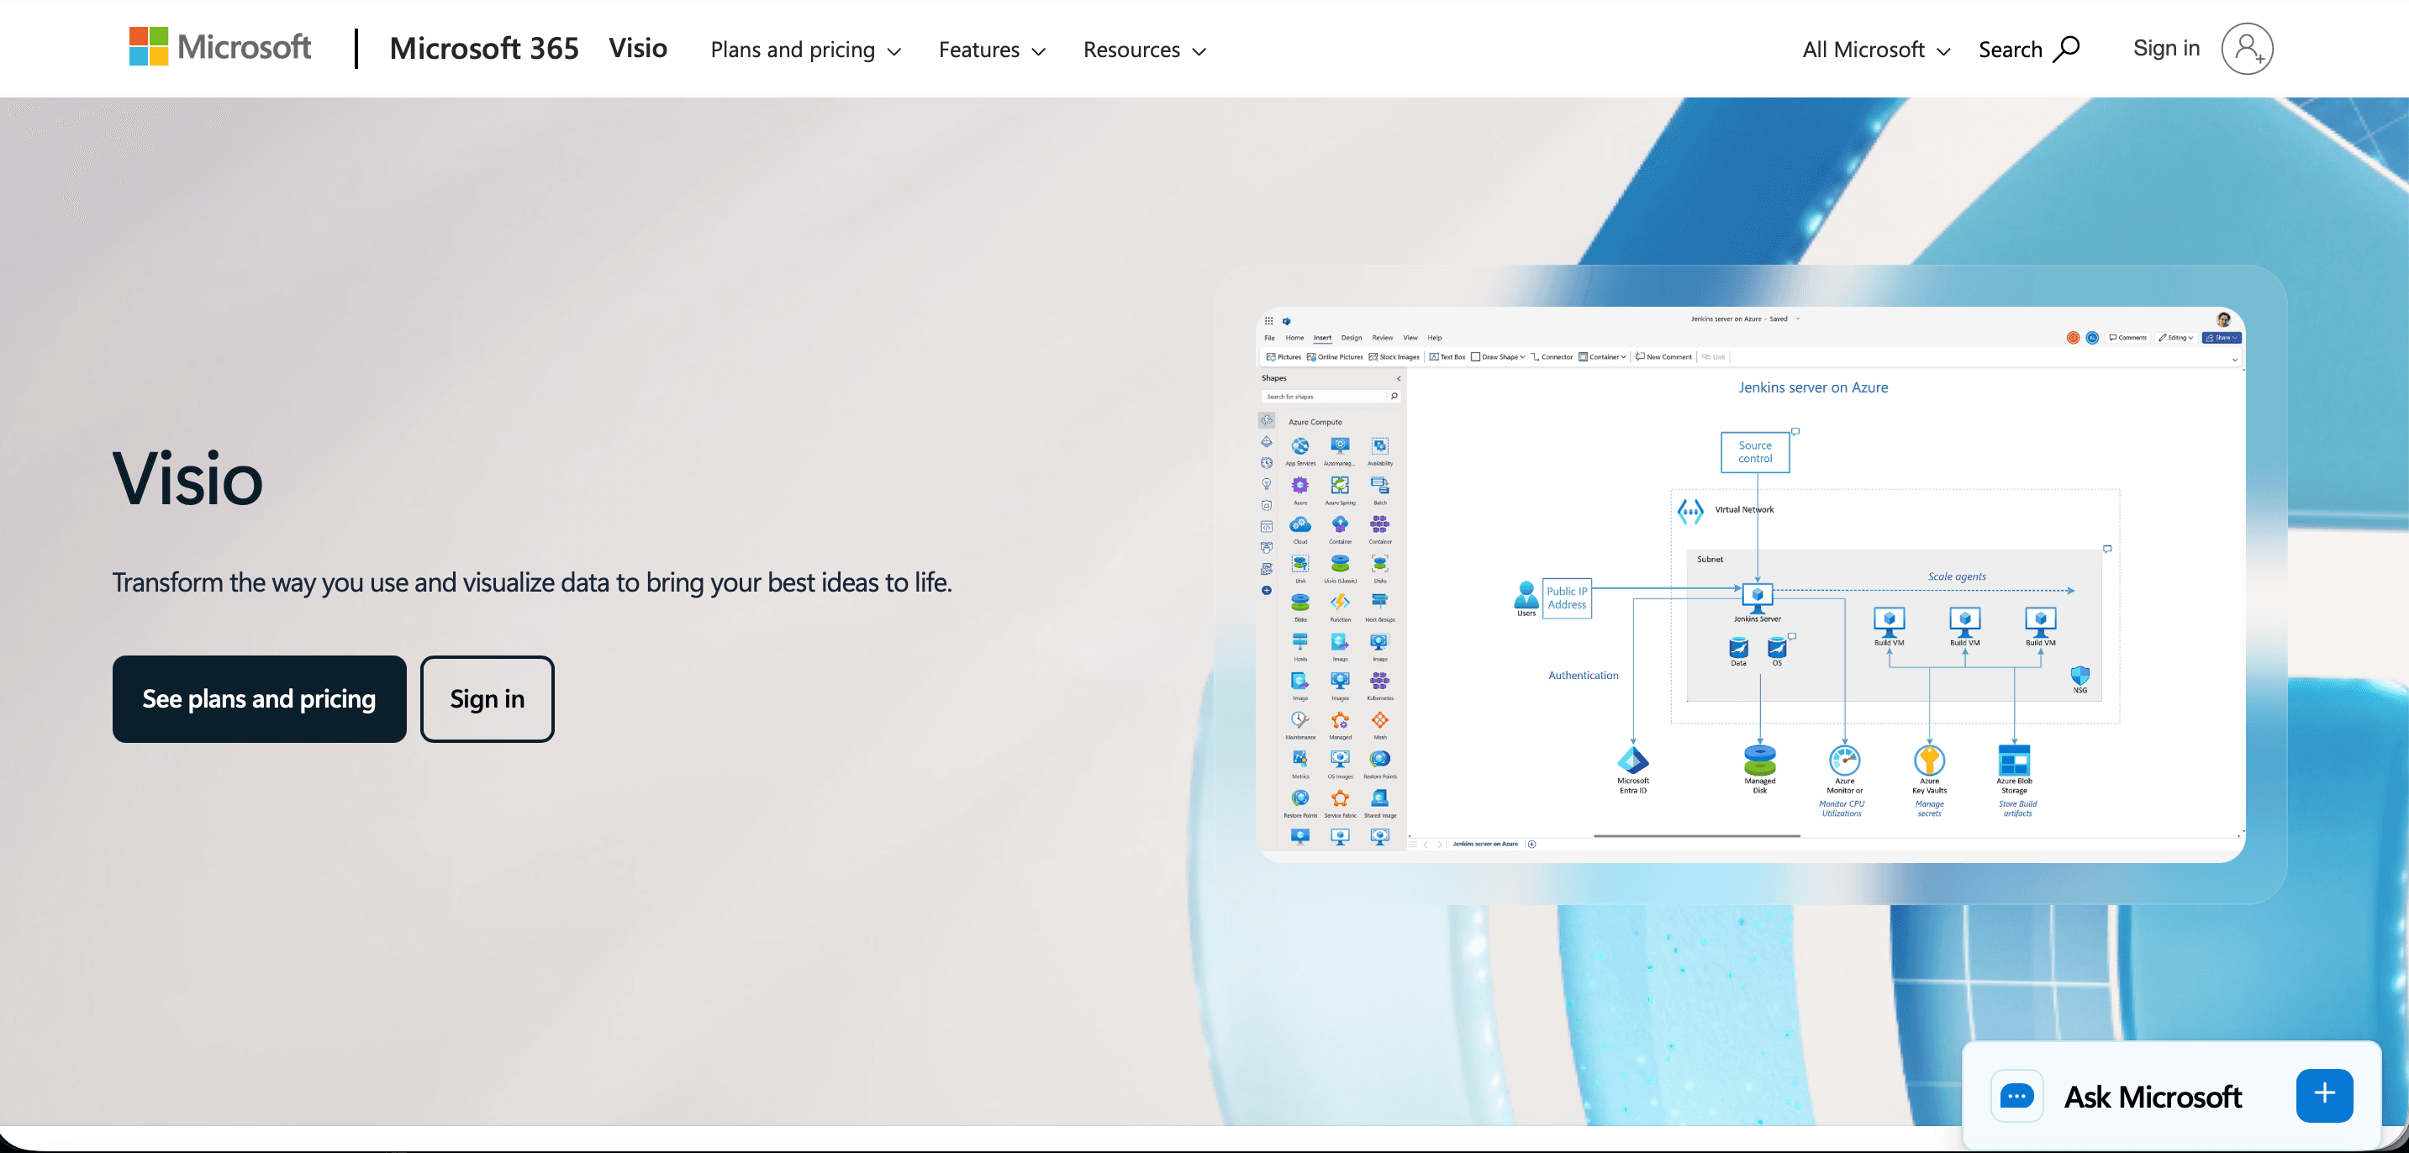Open the File tab in Visio
The height and width of the screenshot is (1153, 2409).
pos(1269,338)
